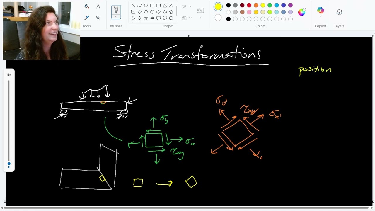
Task: Pick the purple color swatch
Action: (290, 5)
